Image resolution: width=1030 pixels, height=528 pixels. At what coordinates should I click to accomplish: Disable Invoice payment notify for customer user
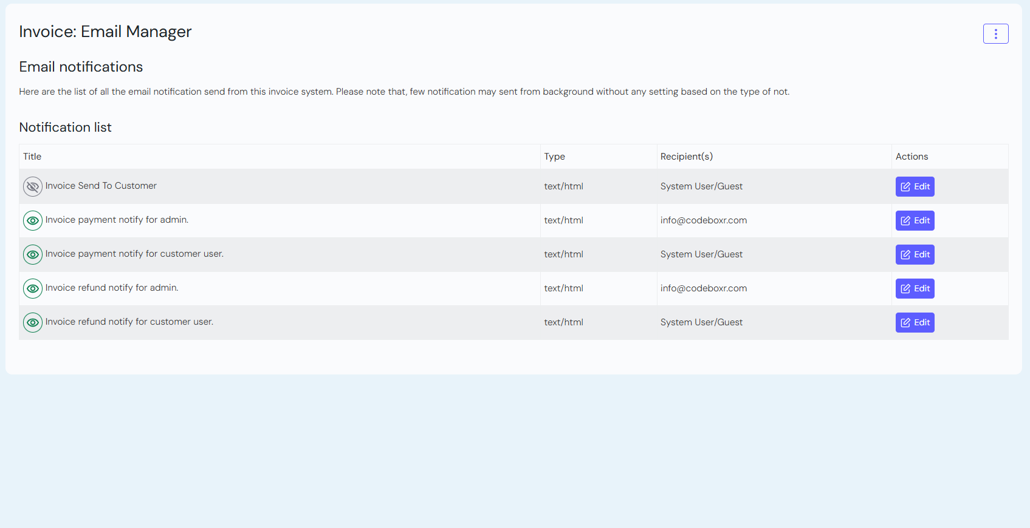point(33,254)
